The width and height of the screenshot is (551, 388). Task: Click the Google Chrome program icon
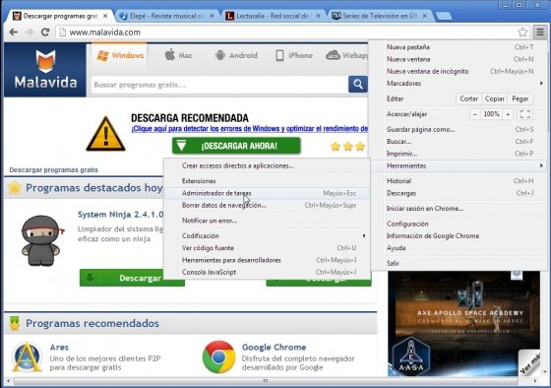[218, 356]
